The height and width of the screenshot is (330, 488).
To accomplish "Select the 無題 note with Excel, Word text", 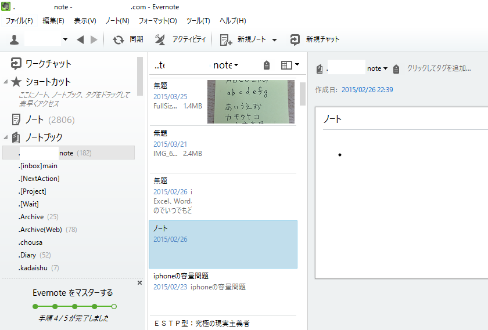I will [223, 197].
